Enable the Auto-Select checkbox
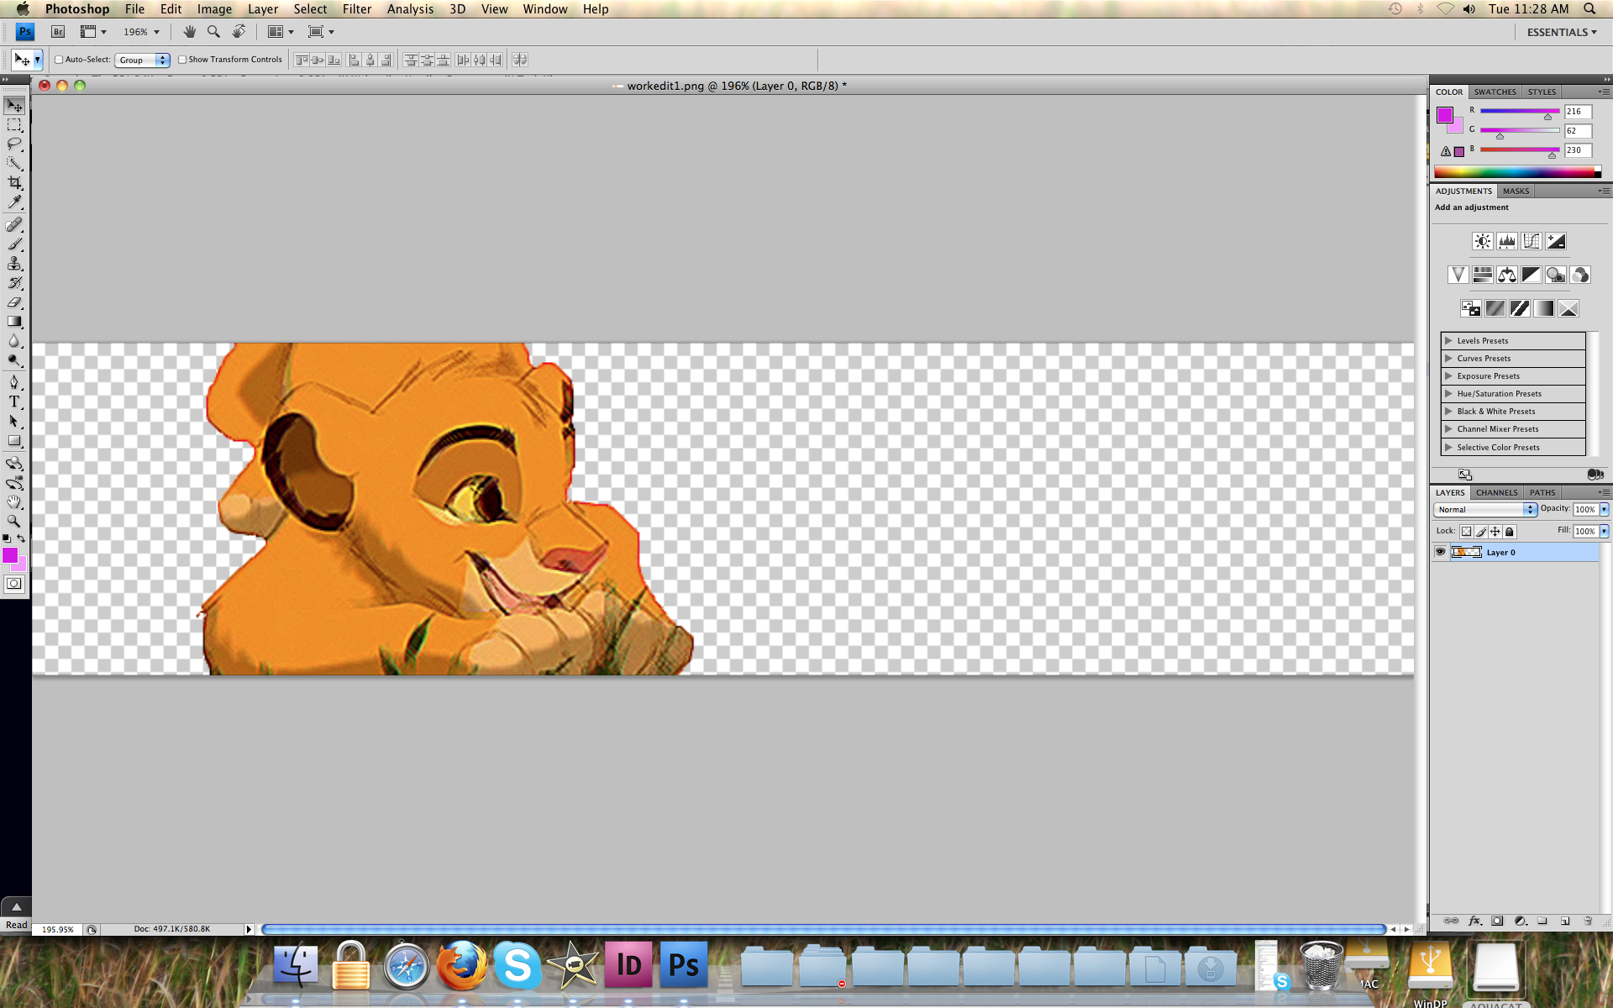The height and width of the screenshot is (1008, 1613). 59,60
